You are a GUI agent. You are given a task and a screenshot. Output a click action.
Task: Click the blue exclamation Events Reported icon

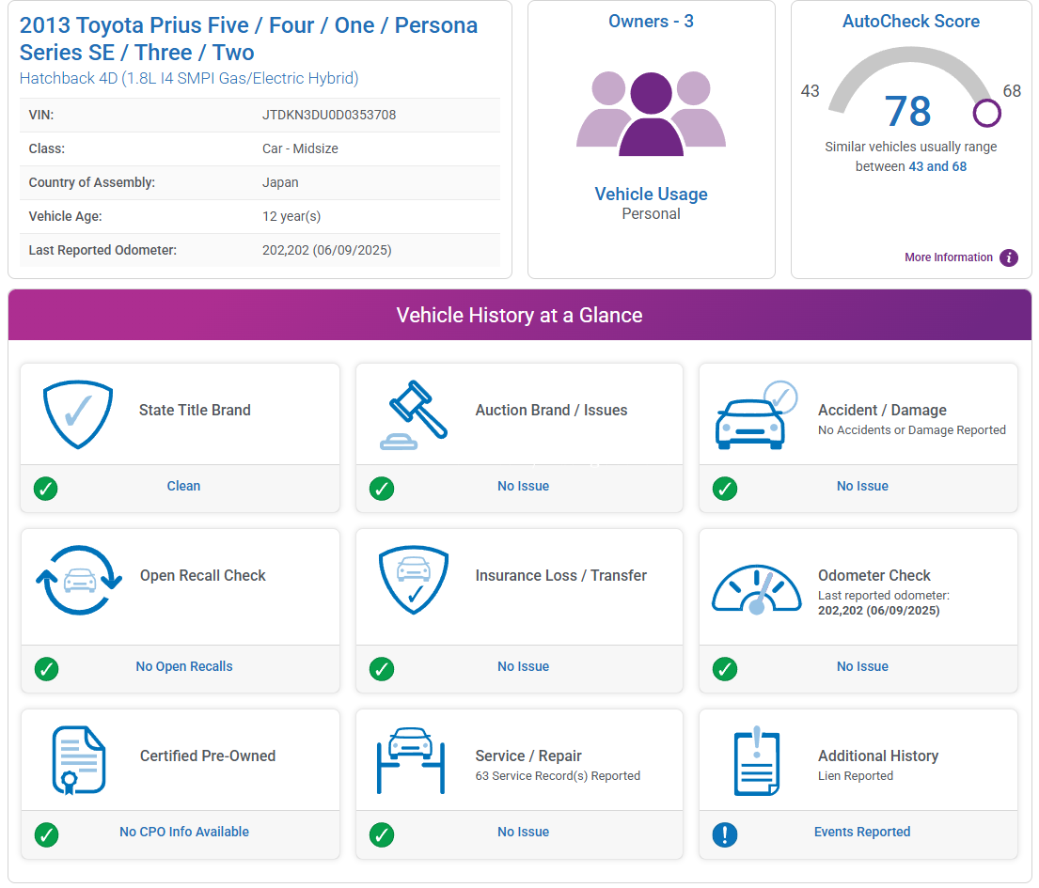pyautogui.click(x=725, y=833)
